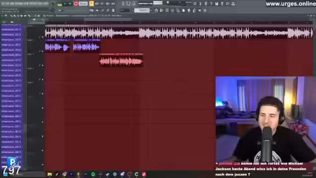Toggle mute dot of first playlist track
The image size is (316, 178).
(42, 37)
